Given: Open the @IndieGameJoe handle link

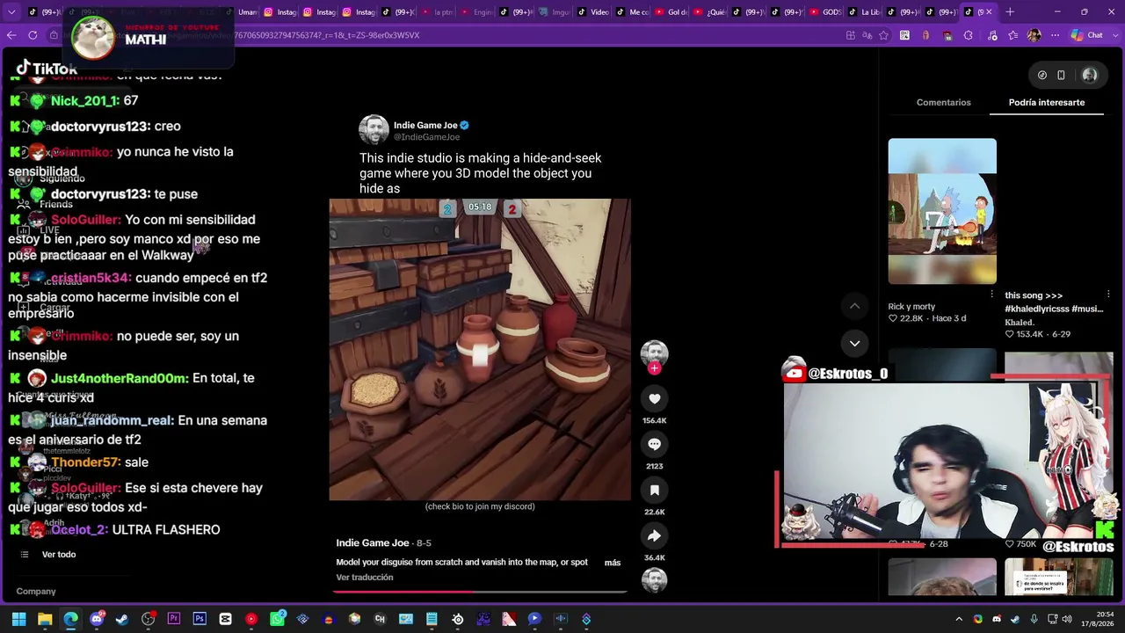Looking at the screenshot, I should [426, 137].
